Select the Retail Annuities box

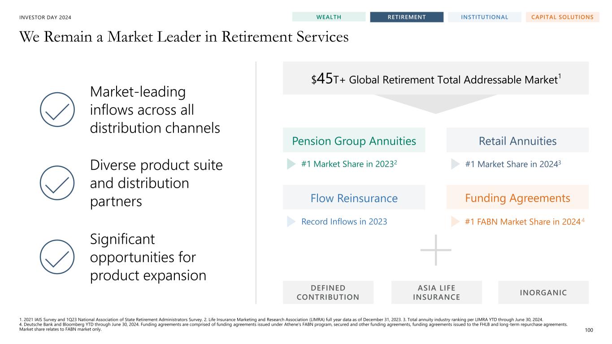pos(517,141)
